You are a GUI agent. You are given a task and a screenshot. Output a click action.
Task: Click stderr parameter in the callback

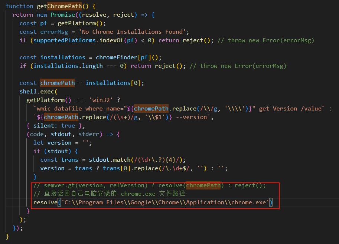[89, 134]
